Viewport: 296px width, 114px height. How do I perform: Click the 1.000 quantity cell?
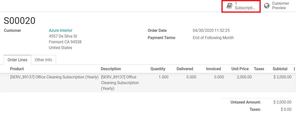[x=163, y=77]
